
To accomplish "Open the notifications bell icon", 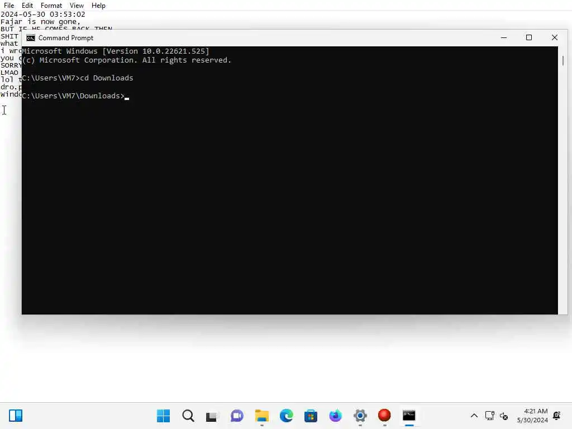I will (x=557, y=416).
